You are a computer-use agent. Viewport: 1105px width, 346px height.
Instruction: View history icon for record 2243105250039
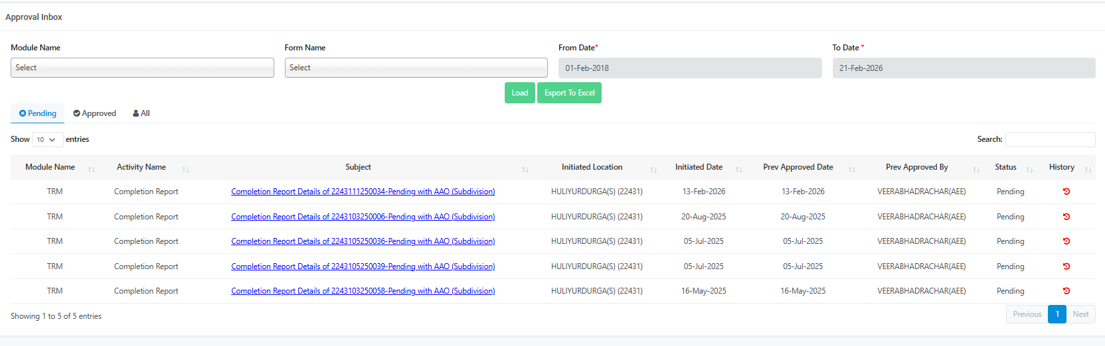tap(1066, 266)
